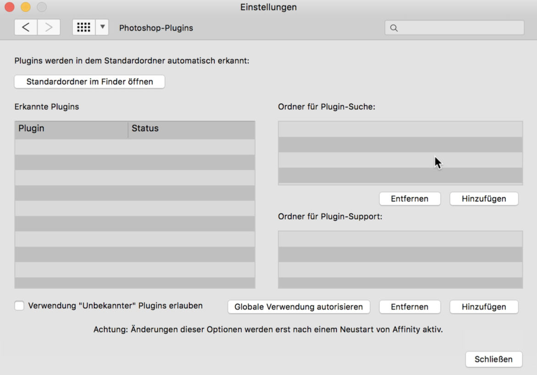
Task: Click Hinzufügen under Ordner für Plugin-Suche
Action: tap(484, 199)
